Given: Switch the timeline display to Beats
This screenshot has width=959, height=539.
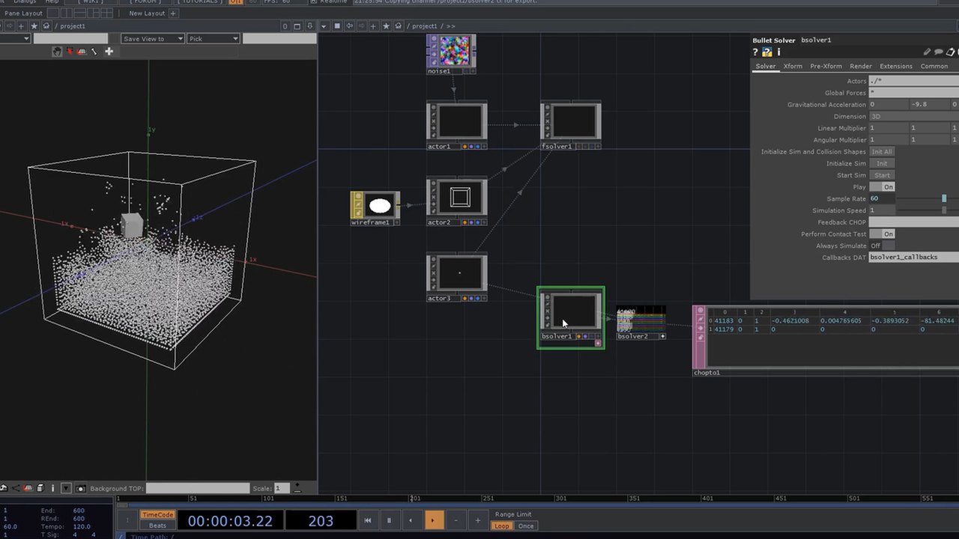Looking at the screenshot, I should 157,526.
